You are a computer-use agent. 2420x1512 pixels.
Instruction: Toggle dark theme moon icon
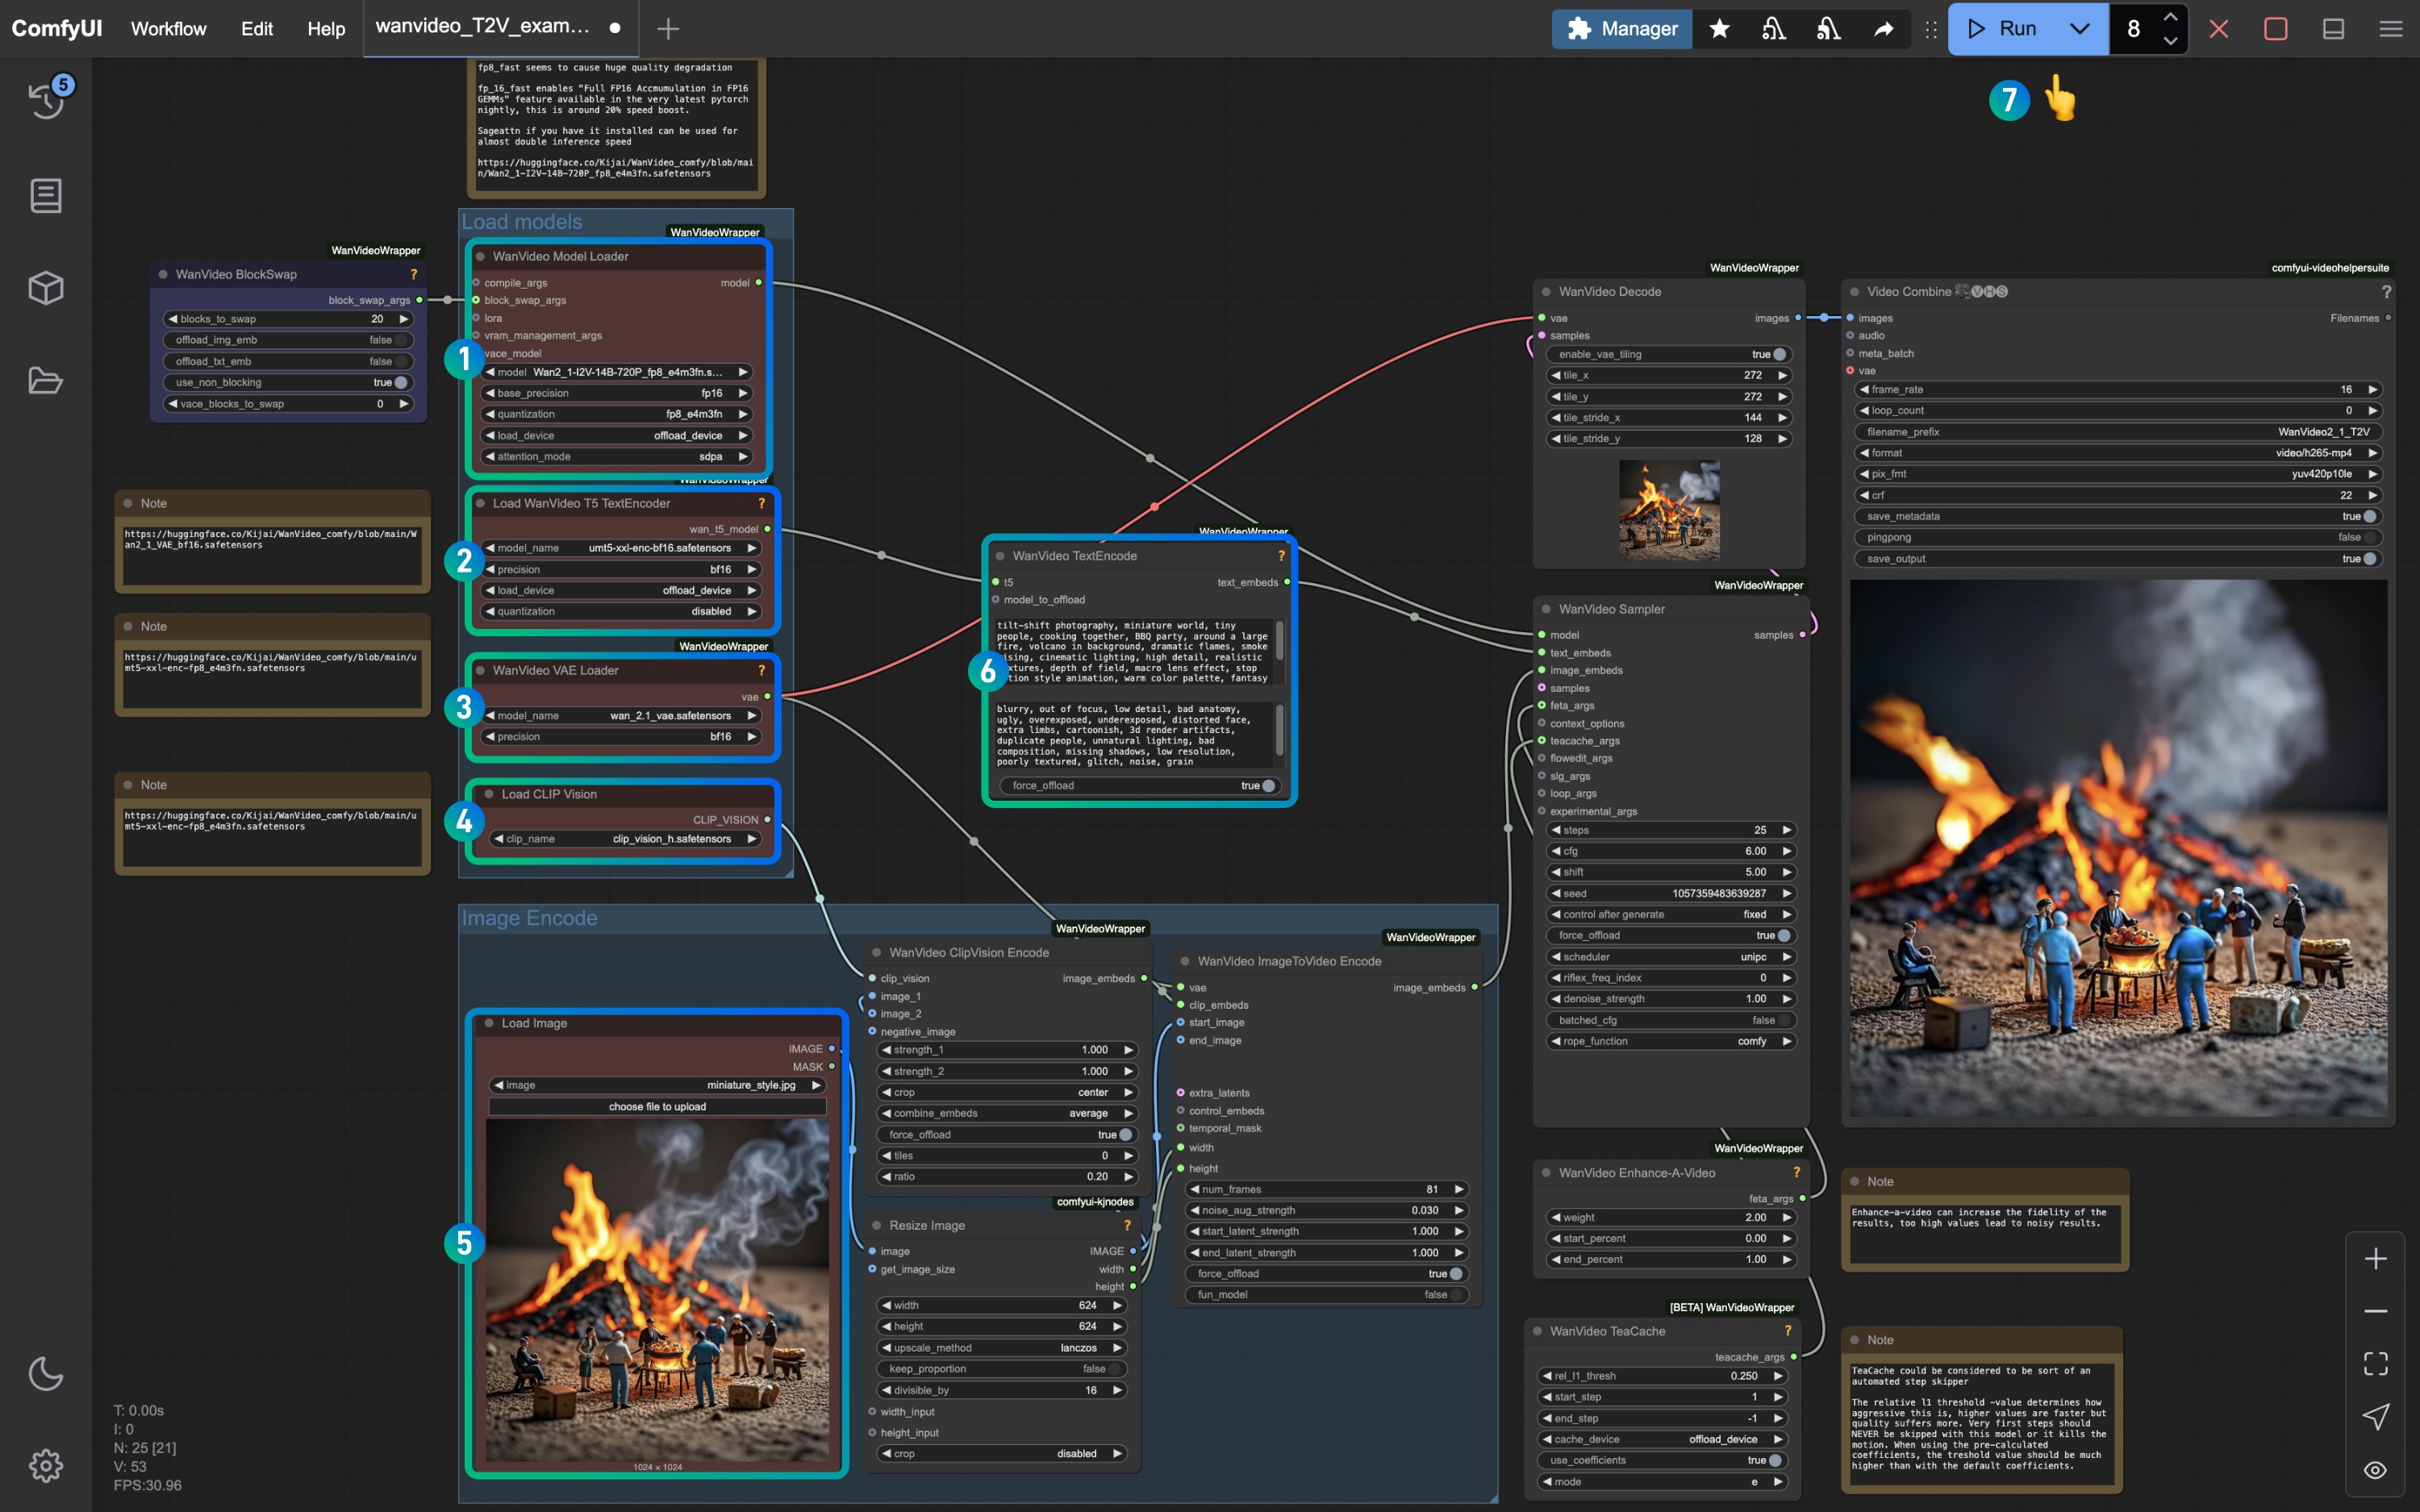46,1373
